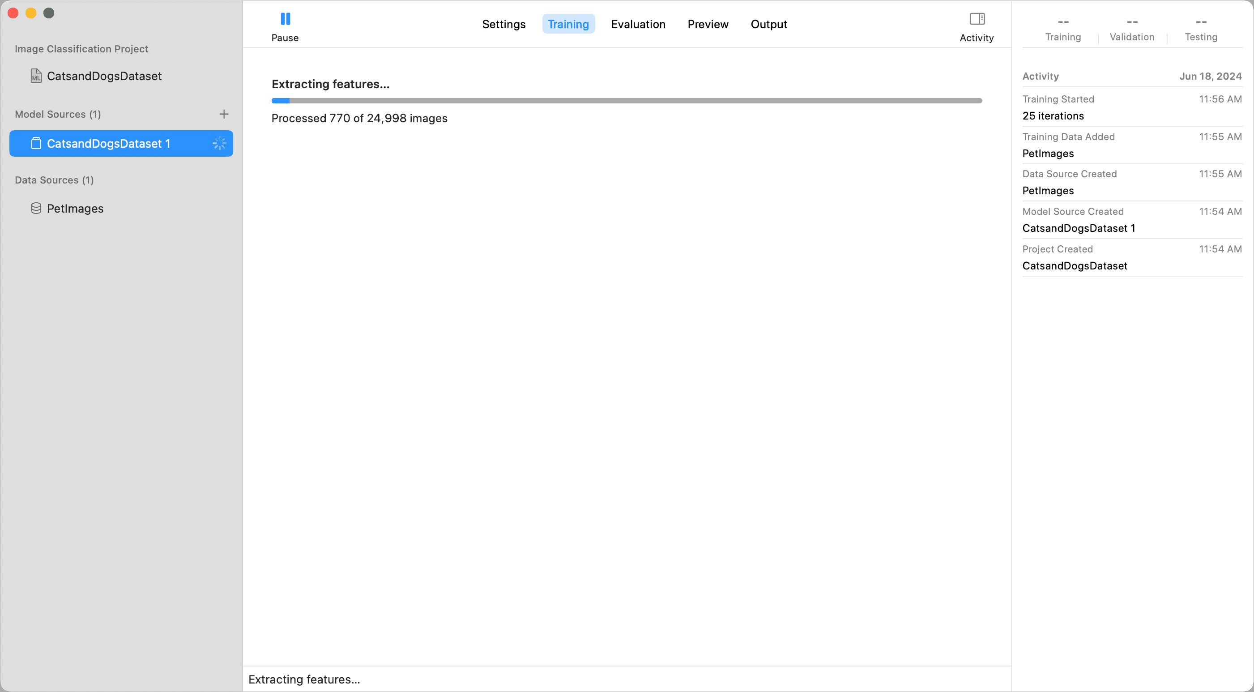Screen dimensions: 1254x692
Task: Switch to the Settings tab
Action: pos(503,24)
